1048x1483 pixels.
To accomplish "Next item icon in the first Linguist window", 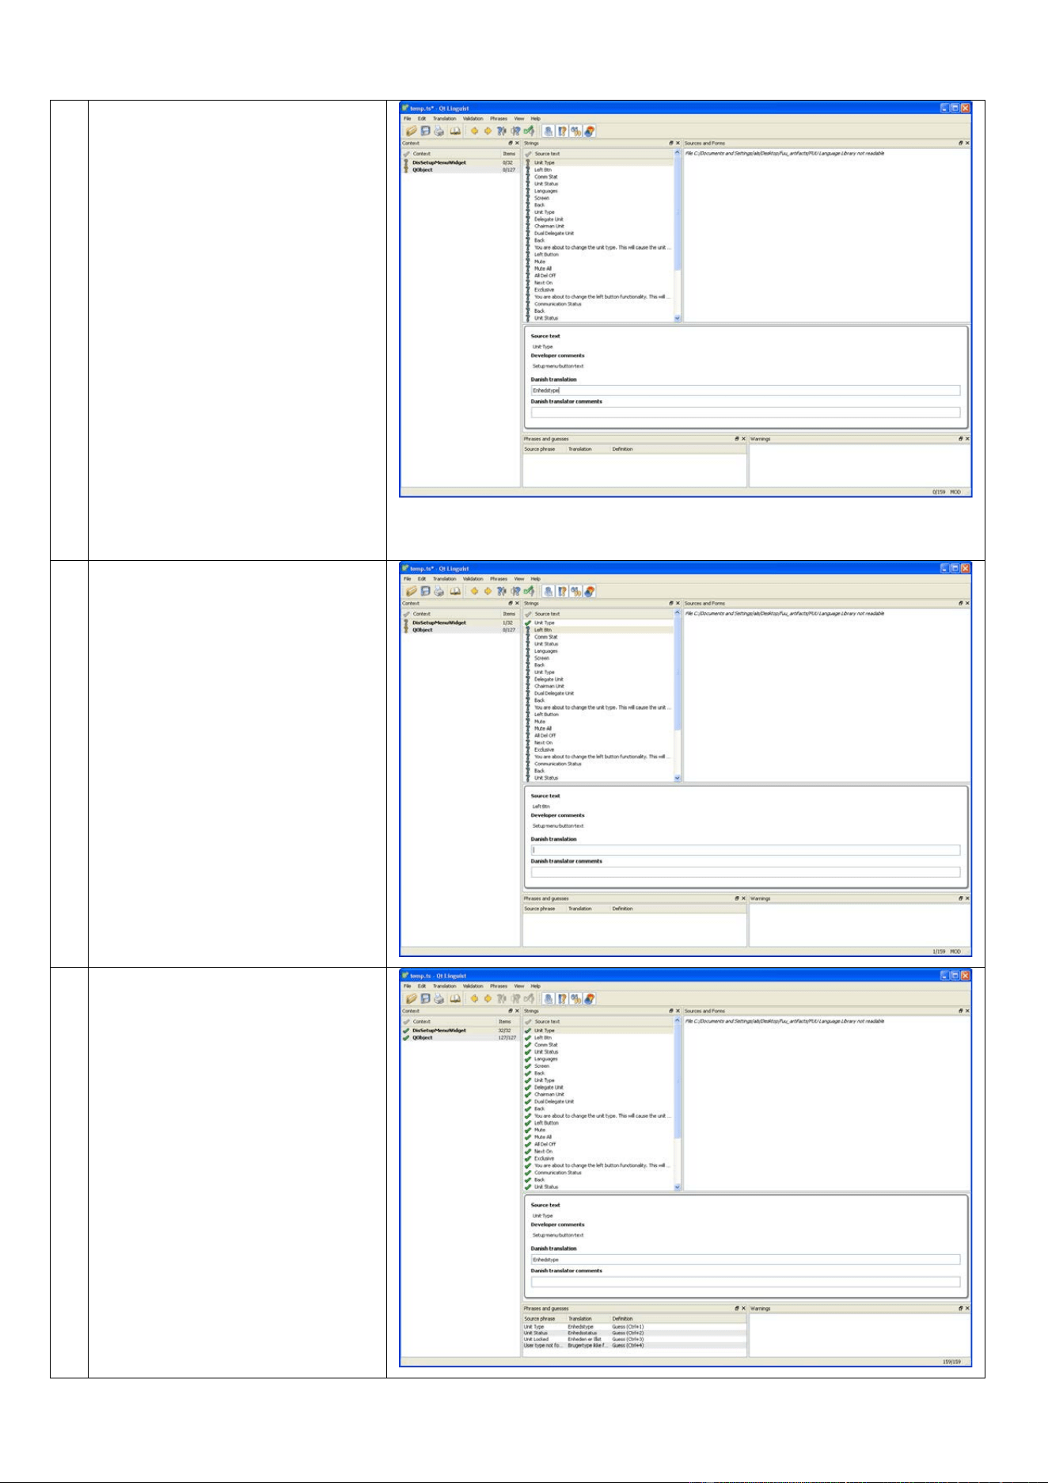I will point(515,131).
